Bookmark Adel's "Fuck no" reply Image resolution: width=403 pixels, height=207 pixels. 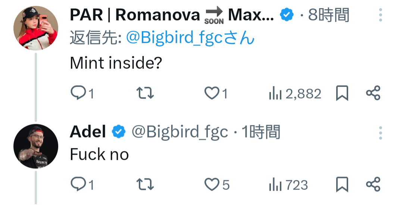click(x=342, y=184)
